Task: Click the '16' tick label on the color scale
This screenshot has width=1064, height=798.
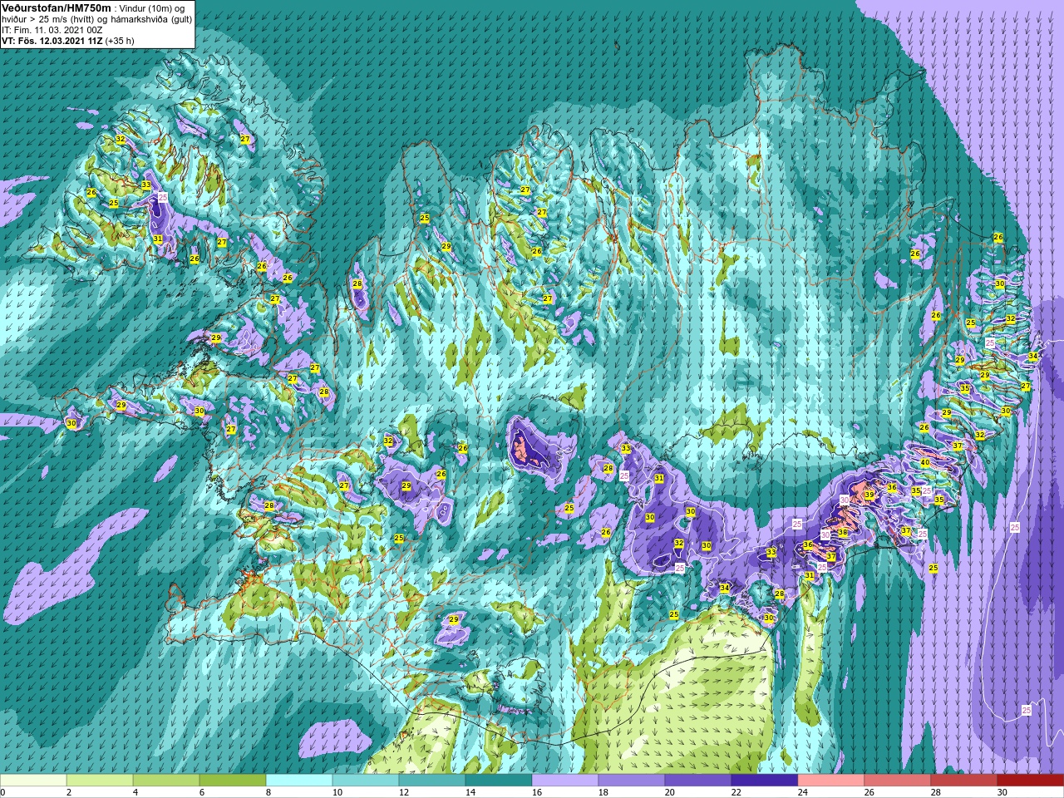Action: 537,792
